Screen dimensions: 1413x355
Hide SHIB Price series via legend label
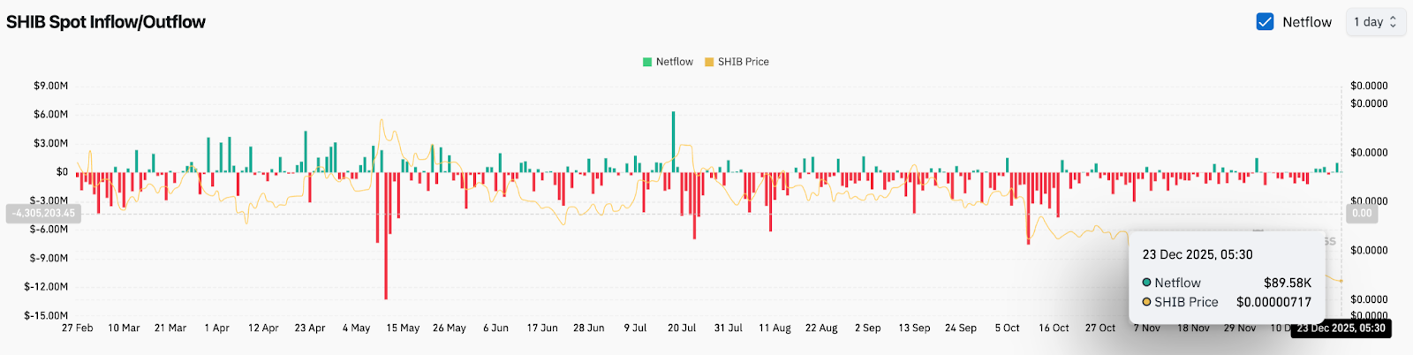743,62
